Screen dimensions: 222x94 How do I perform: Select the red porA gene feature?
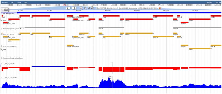point(14,19)
